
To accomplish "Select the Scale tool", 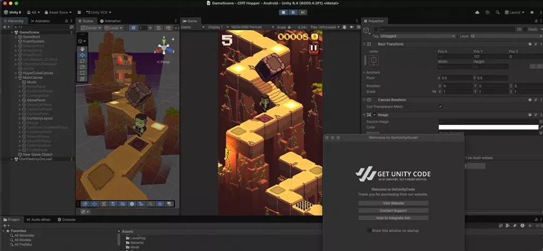I will coord(82,67).
